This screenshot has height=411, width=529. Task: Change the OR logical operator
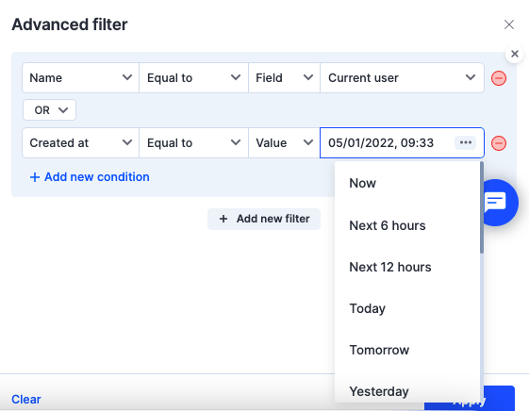[49, 110]
